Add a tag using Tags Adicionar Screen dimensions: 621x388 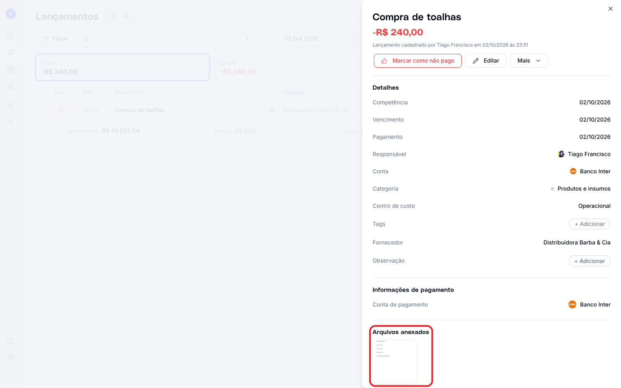click(590, 224)
